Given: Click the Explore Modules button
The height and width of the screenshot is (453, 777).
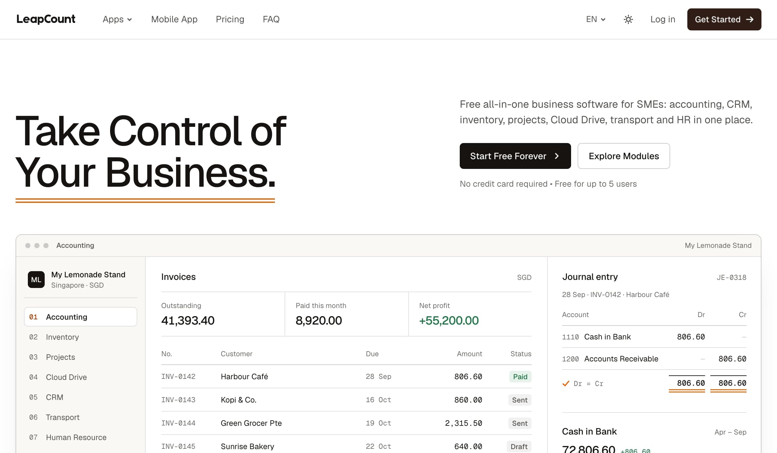Looking at the screenshot, I should (x=624, y=156).
